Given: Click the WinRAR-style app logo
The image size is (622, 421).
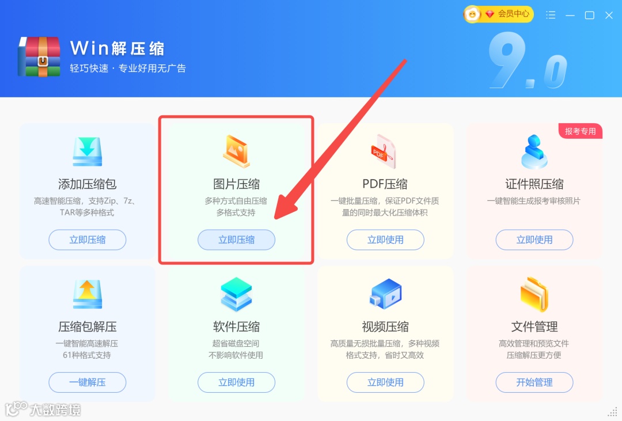Looking at the screenshot, I should [x=39, y=56].
